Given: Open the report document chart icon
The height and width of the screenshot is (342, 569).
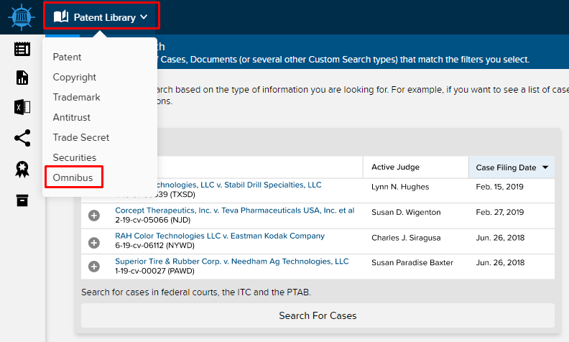Looking at the screenshot, I should pos(22,78).
